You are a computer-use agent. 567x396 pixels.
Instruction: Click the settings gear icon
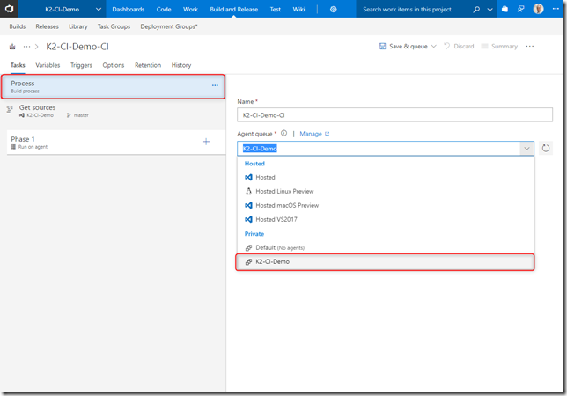coord(334,10)
